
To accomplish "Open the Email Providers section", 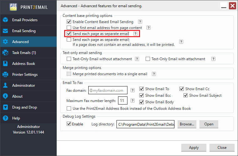I will pyautogui.click(x=28, y=20).
